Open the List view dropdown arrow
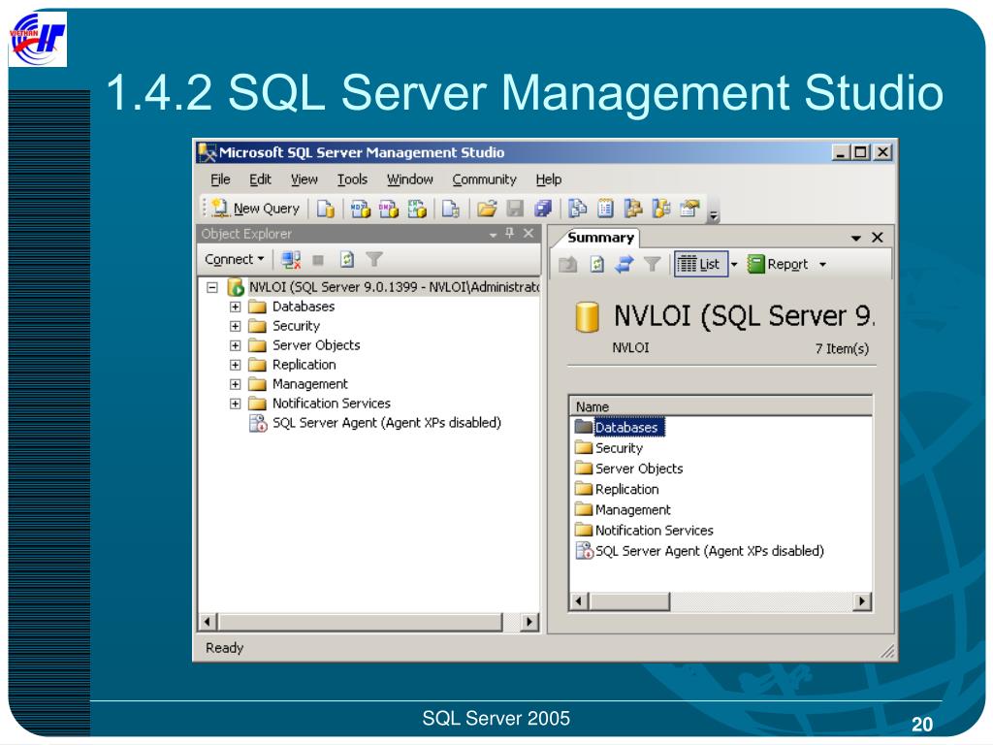This screenshot has width=993, height=745. (734, 264)
